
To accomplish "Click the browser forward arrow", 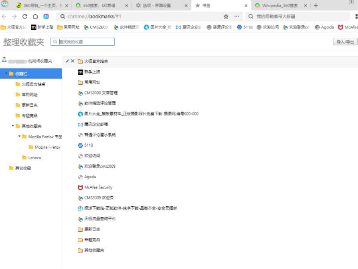I will [x=14, y=16].
